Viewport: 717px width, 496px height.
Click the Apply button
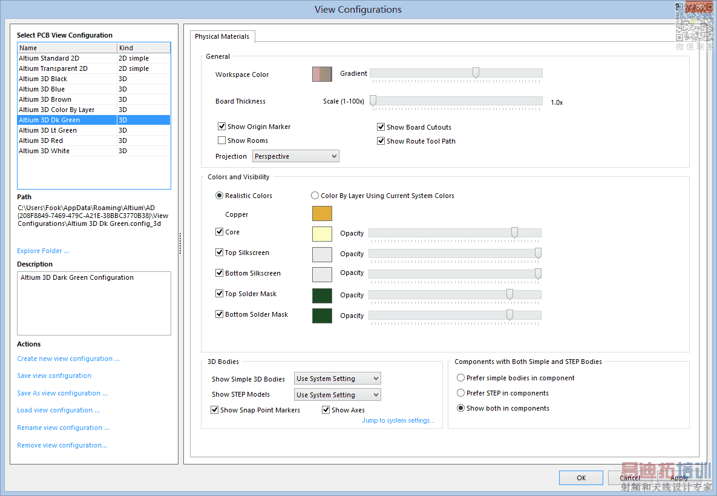679,478
